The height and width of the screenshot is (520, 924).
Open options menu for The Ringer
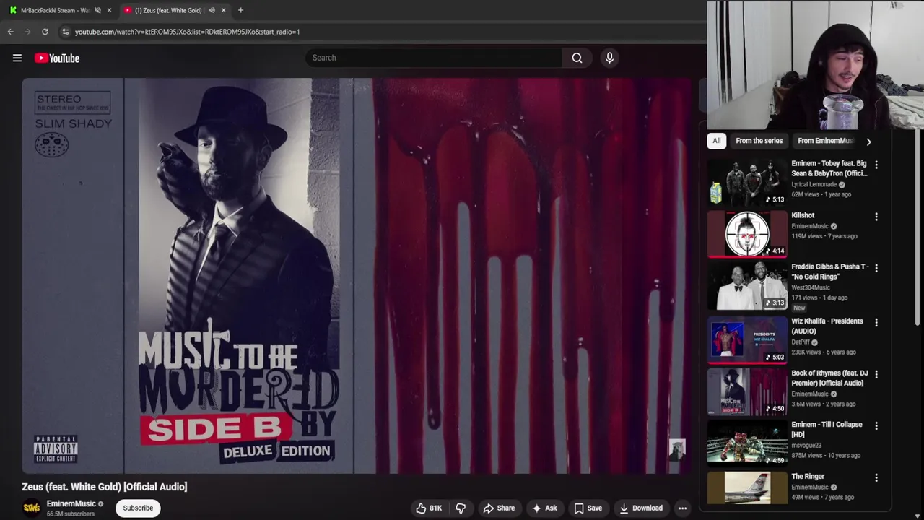[876, 478]
